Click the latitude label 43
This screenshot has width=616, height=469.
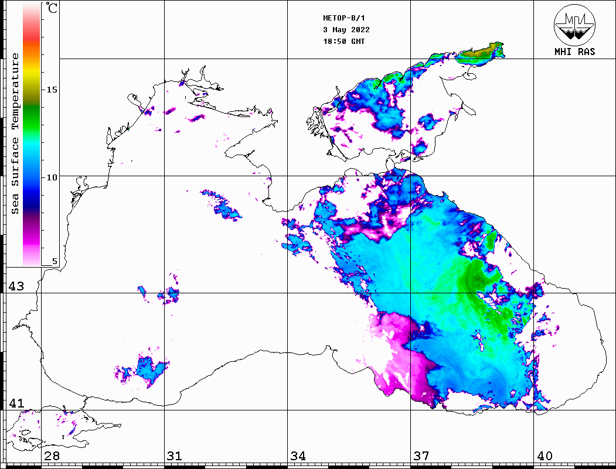click(16, 286)
